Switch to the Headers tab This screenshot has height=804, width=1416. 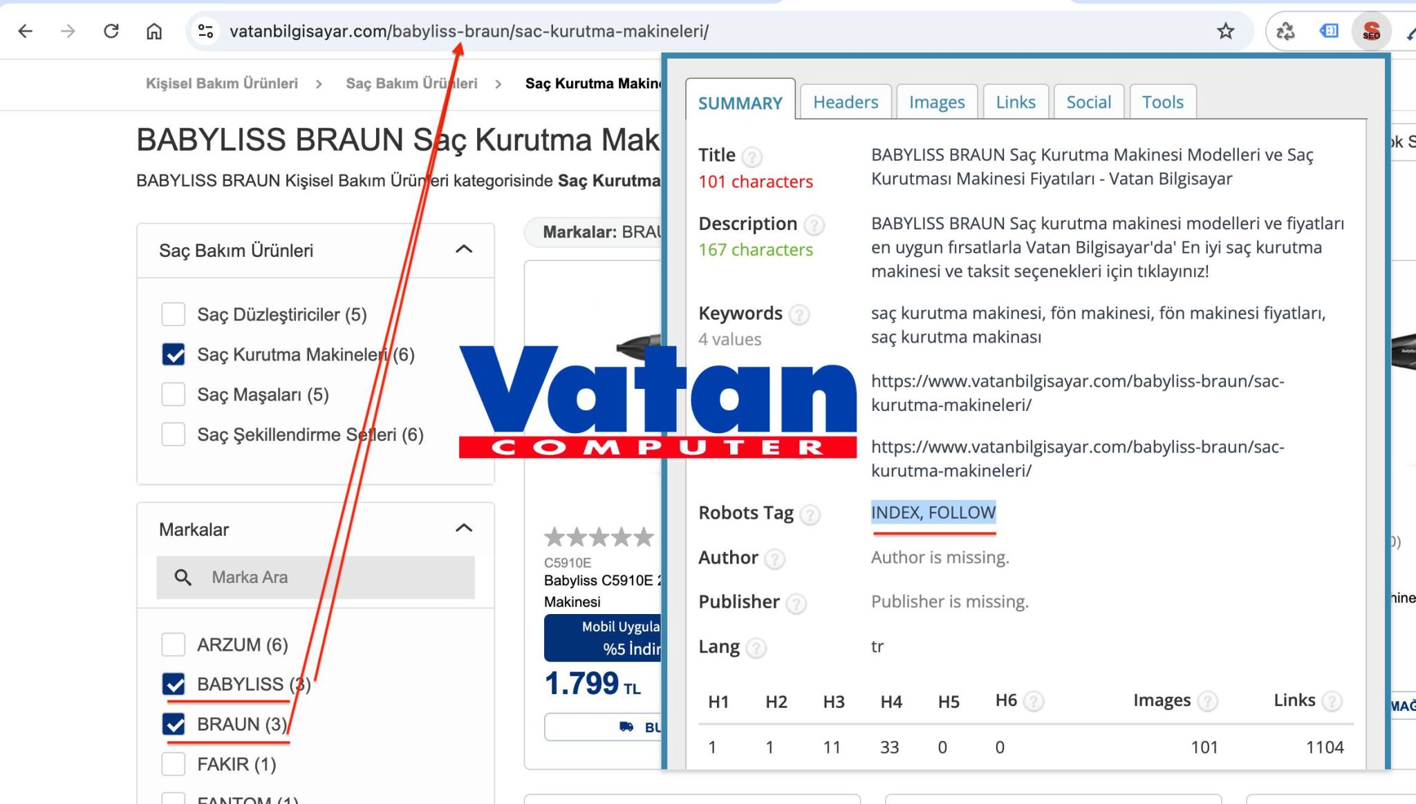pos(845,102)
